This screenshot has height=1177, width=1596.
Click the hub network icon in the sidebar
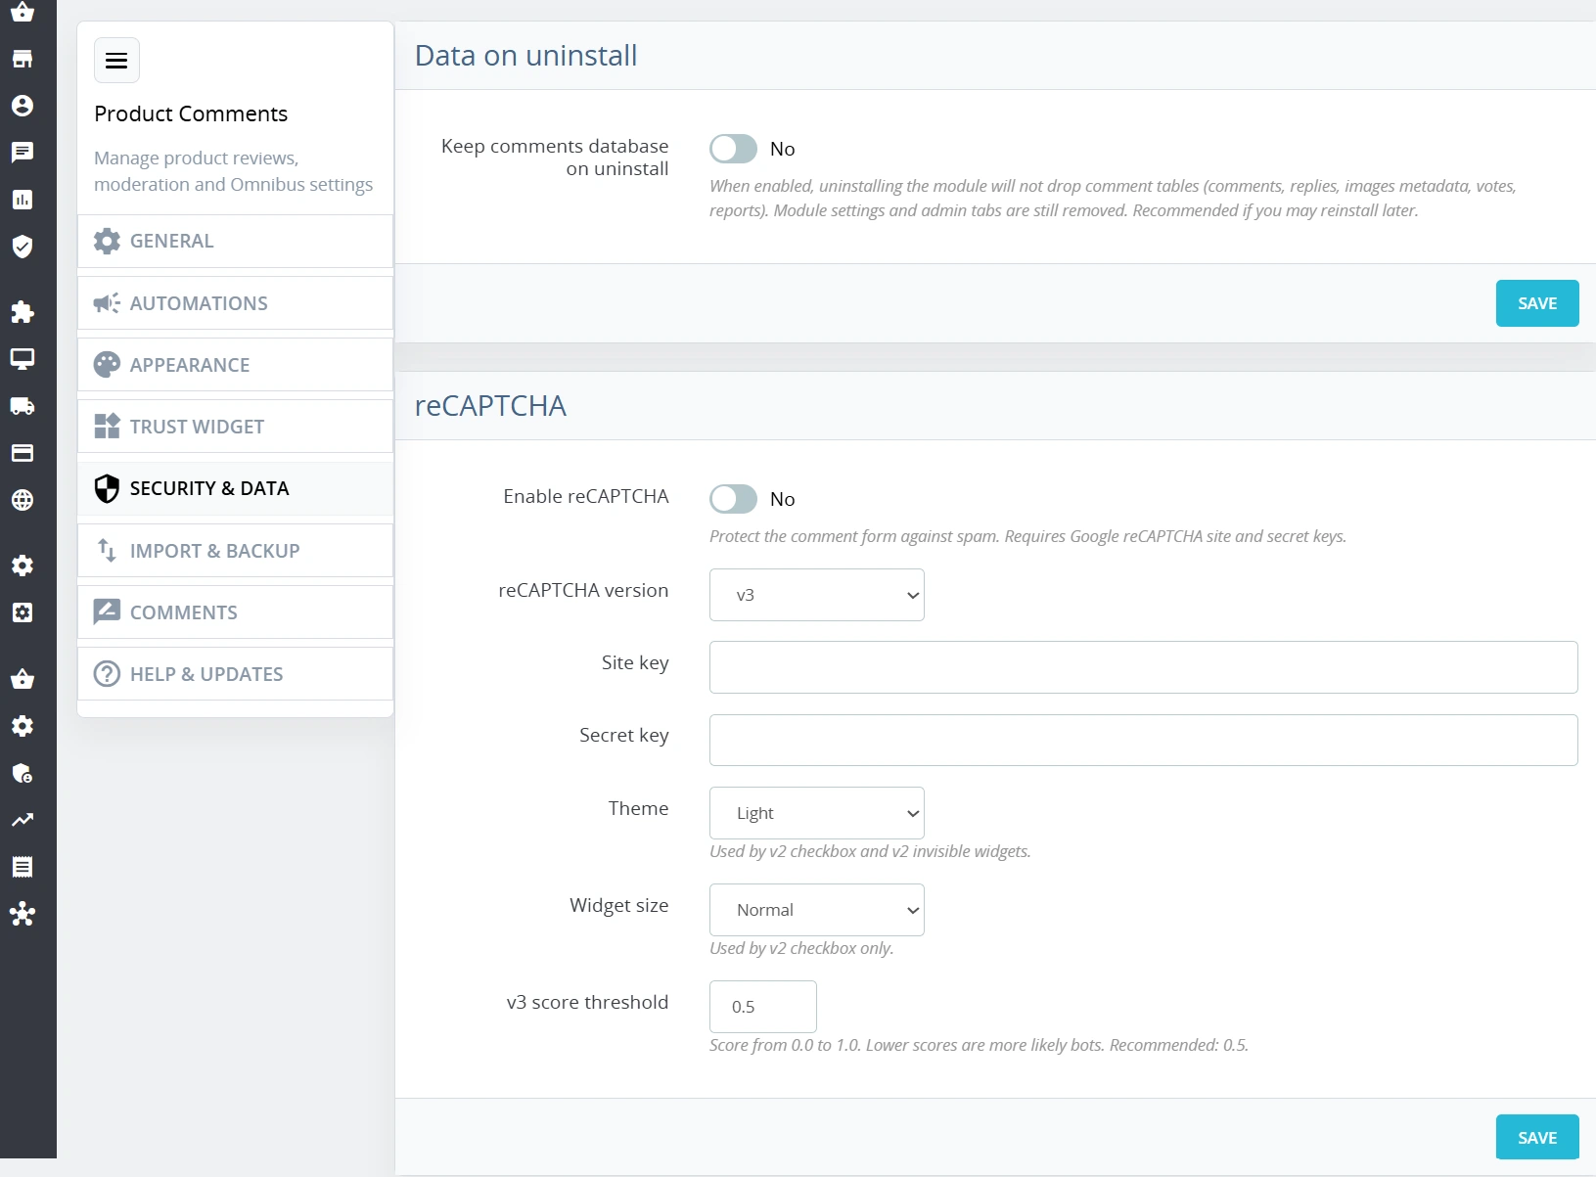click(23, 914)
